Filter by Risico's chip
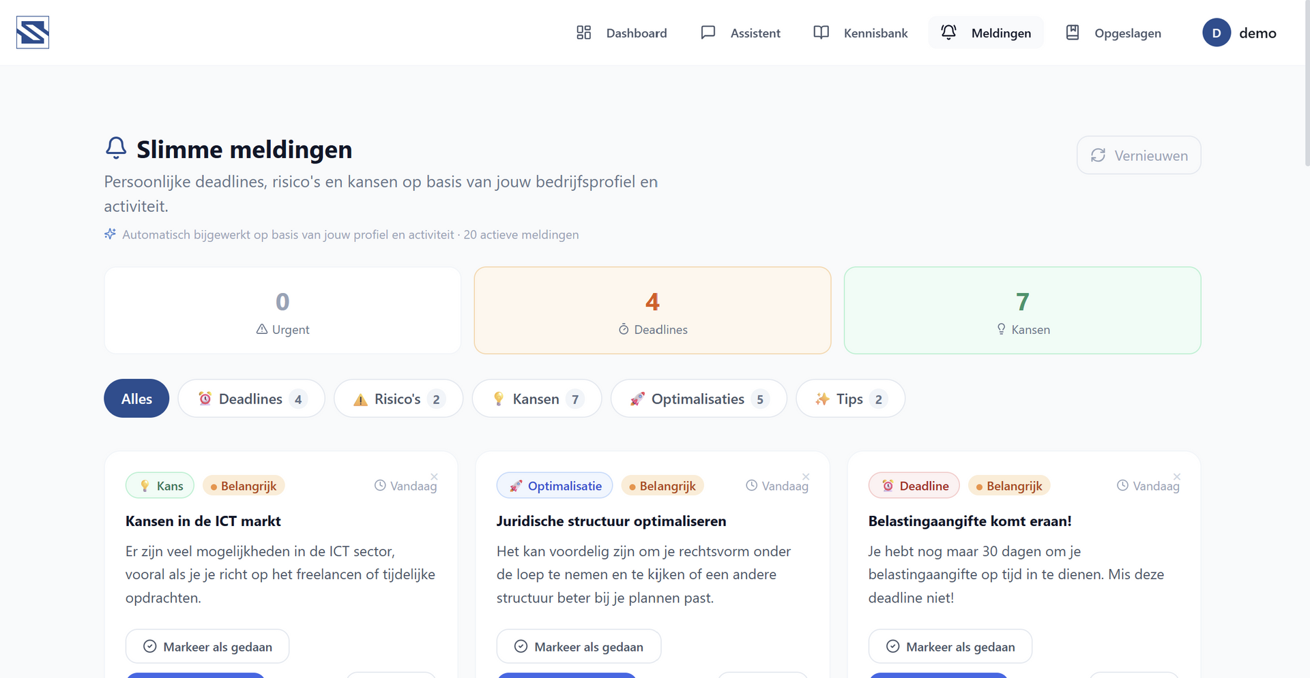This screenshot has width=1310, height=678. point(398,399)
